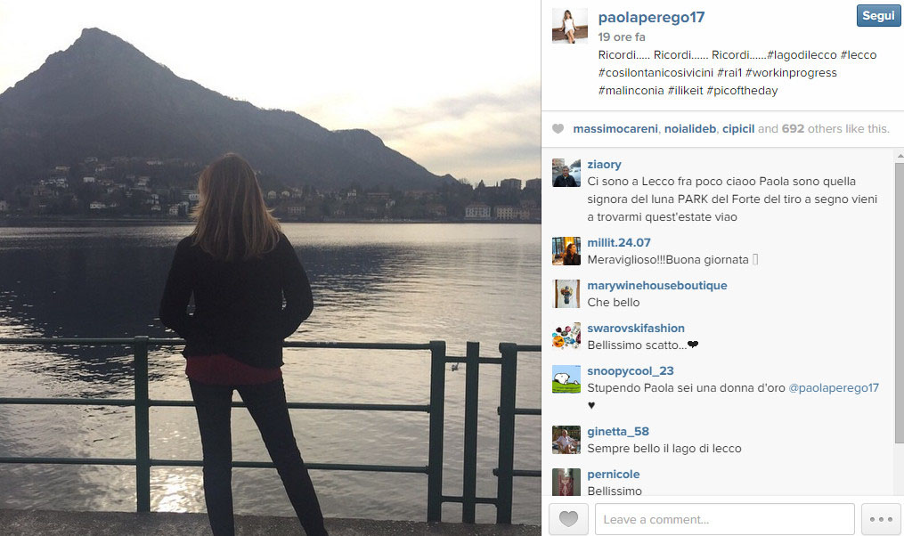Image resolution: width=904 pixels, height=536 pixels.
Task: Click the heart like button beside comment box
Action: pos(568,519)
